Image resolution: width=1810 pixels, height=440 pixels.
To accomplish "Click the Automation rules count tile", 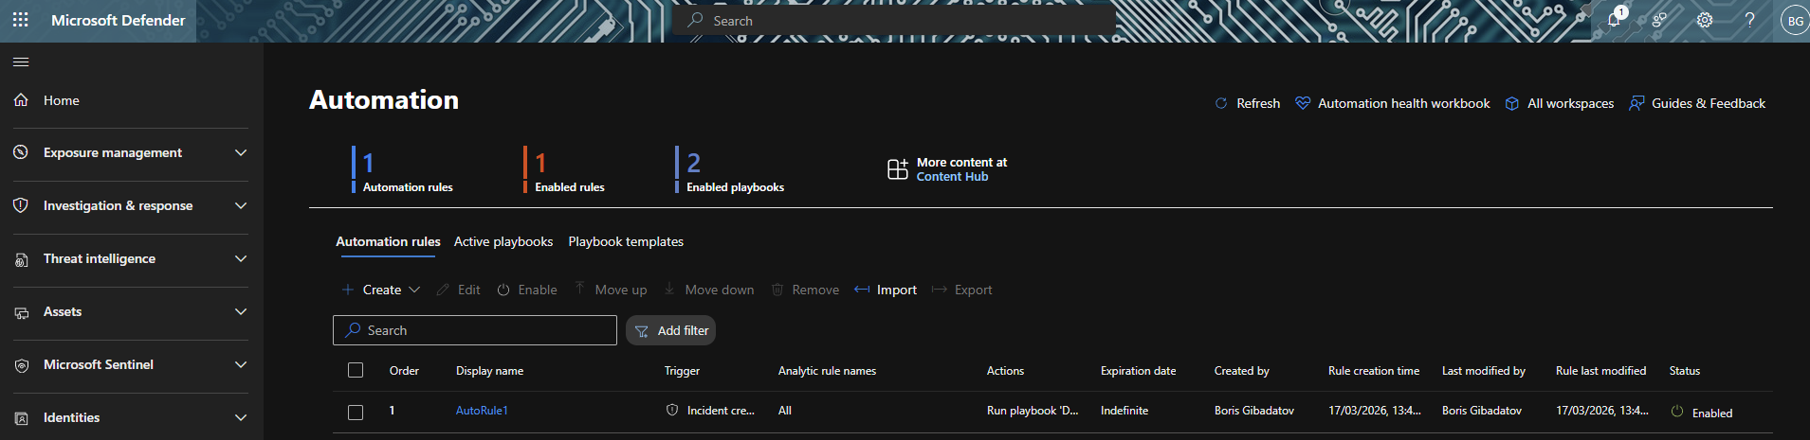I will click(x=403, y=169).
